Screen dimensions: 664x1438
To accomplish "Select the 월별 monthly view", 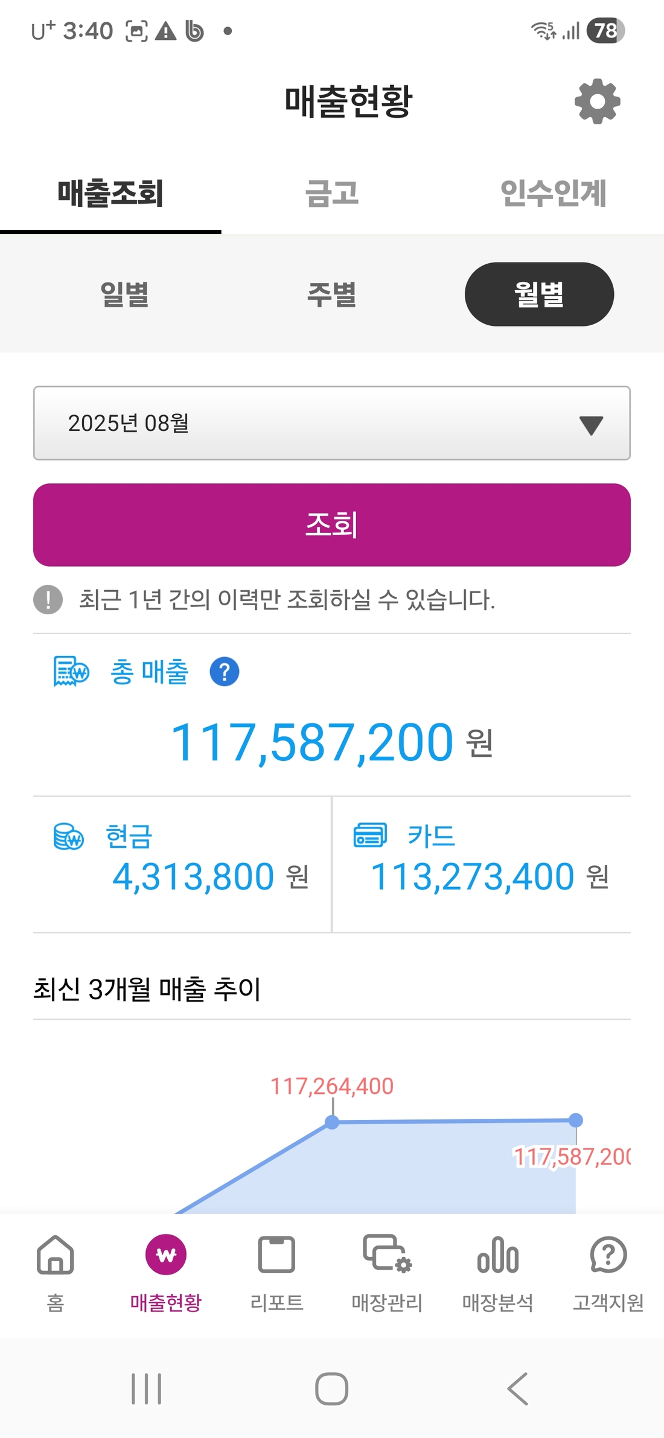I will [539, 294].
